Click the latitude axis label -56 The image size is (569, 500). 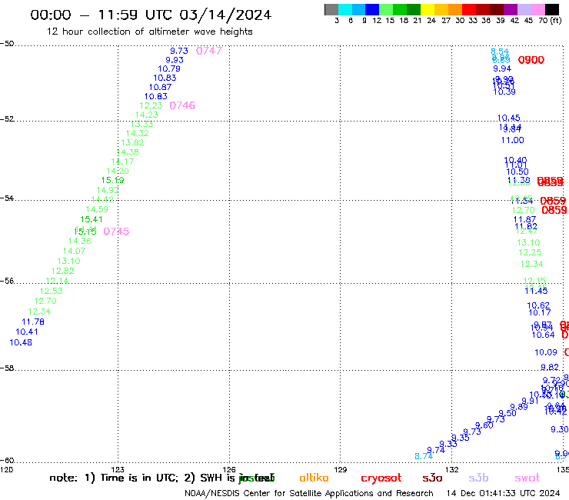pyautogui.click(x=7, y=281)
